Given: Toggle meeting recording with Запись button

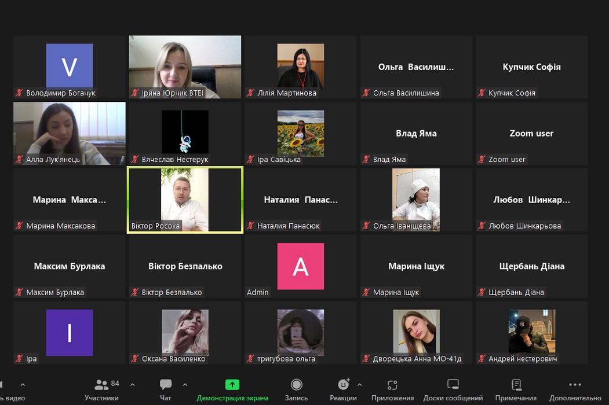Looking at the screenshot, I should (x=296, y=389).
